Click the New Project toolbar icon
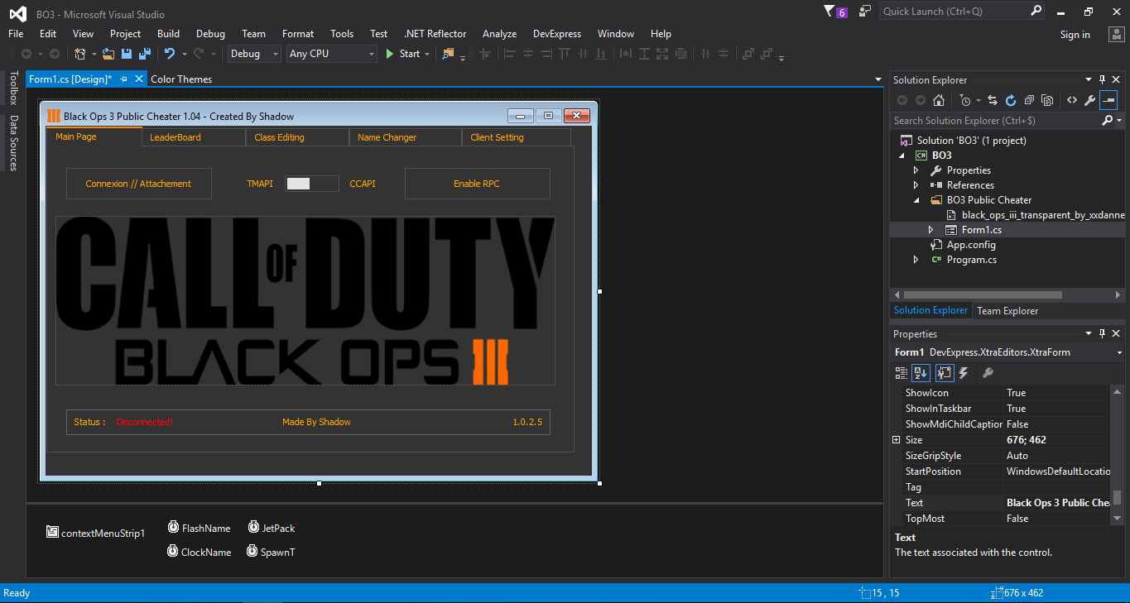Screen dimensions: 1130x603 pos(80,54)
